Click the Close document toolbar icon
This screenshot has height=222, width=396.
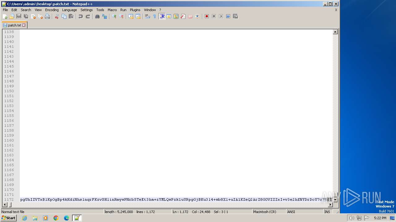[x=33, y=16]
